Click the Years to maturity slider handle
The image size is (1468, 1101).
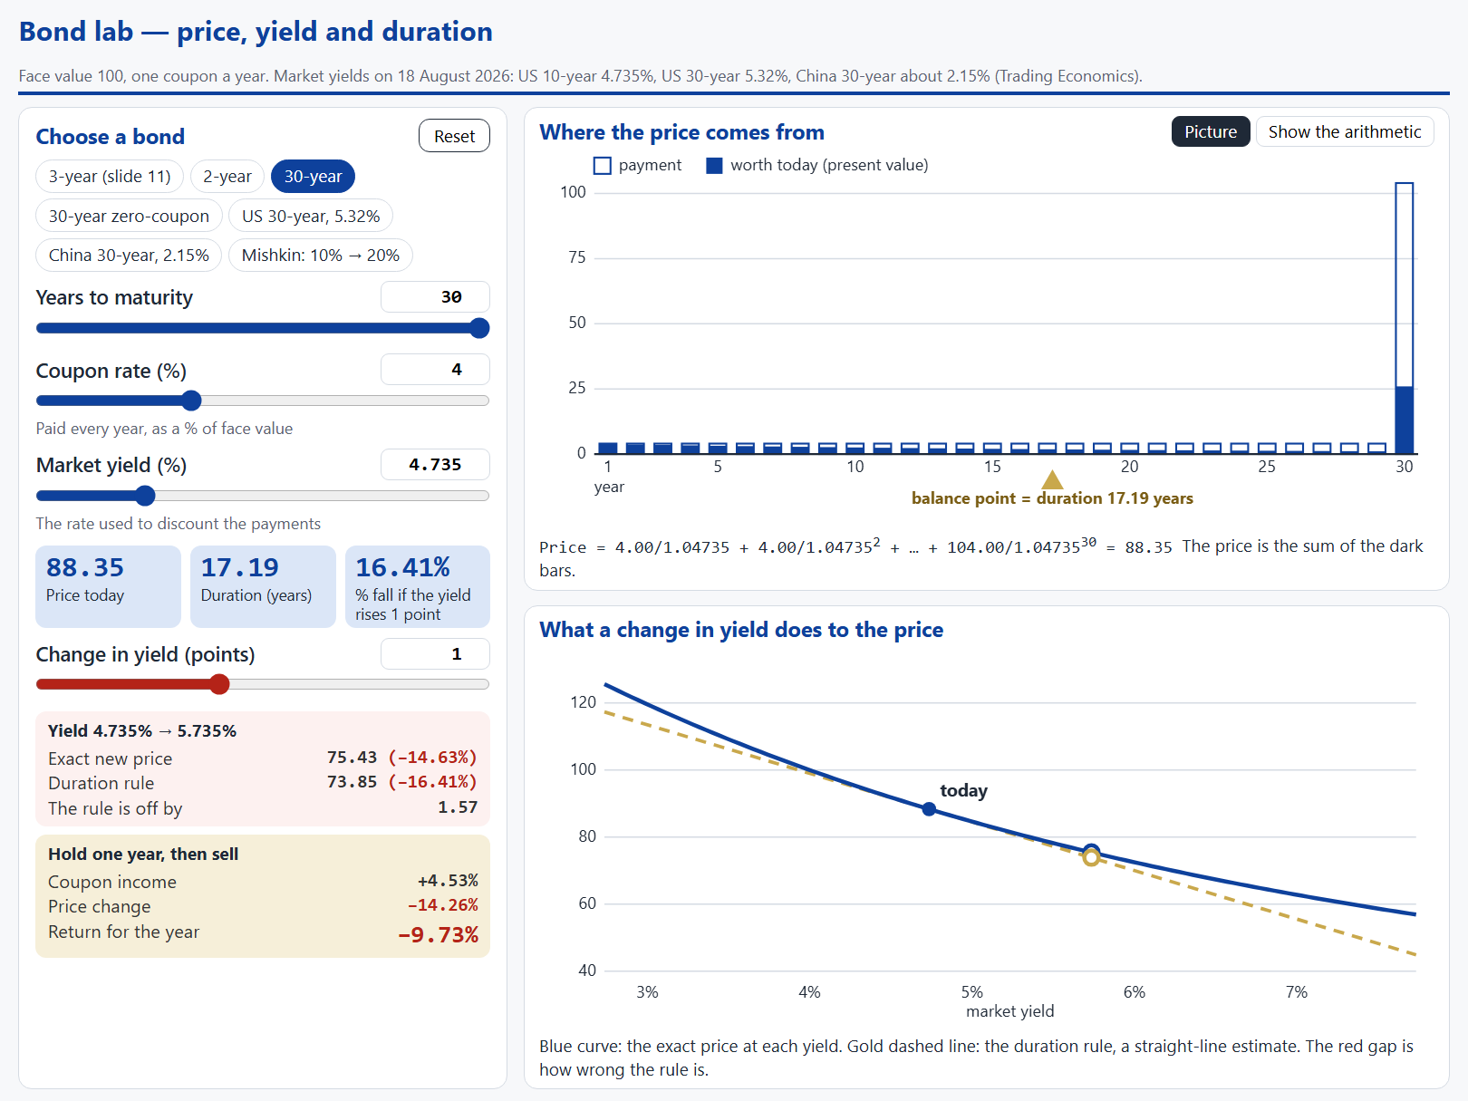tap(480, 328)
